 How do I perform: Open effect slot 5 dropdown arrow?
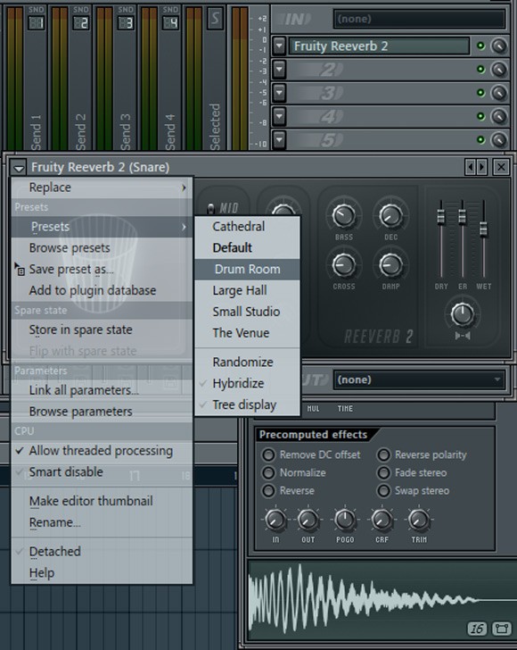click(279, 139)
